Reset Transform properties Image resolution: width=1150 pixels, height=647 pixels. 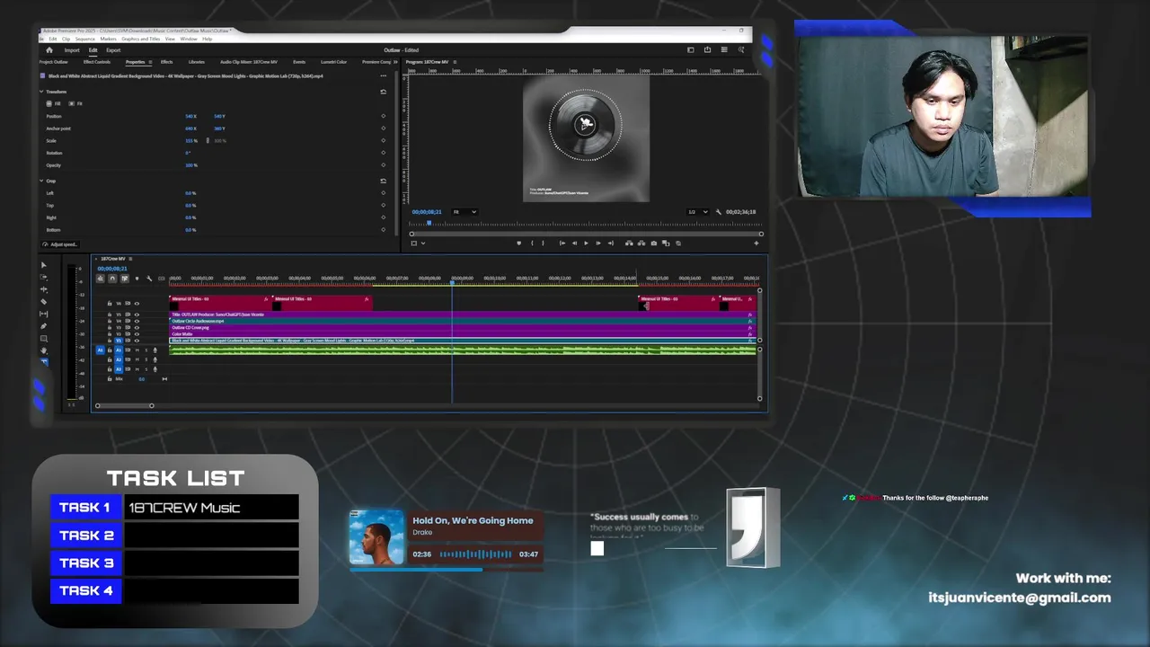pos(384,92)
